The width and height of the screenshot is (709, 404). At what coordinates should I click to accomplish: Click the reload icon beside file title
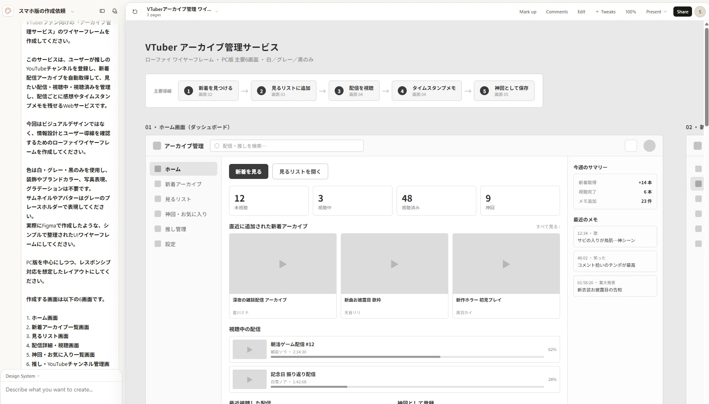point(135,12)
